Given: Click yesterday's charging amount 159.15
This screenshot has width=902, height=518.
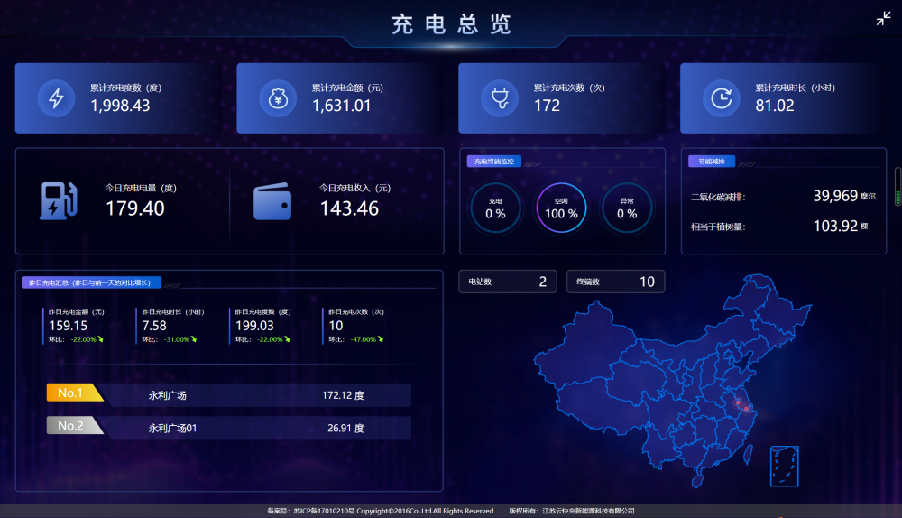Looking at the screenshot, I should pos(68,326).
